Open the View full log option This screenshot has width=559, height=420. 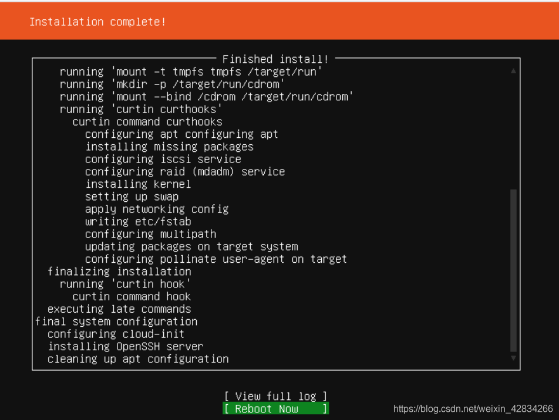coord(275,396)
